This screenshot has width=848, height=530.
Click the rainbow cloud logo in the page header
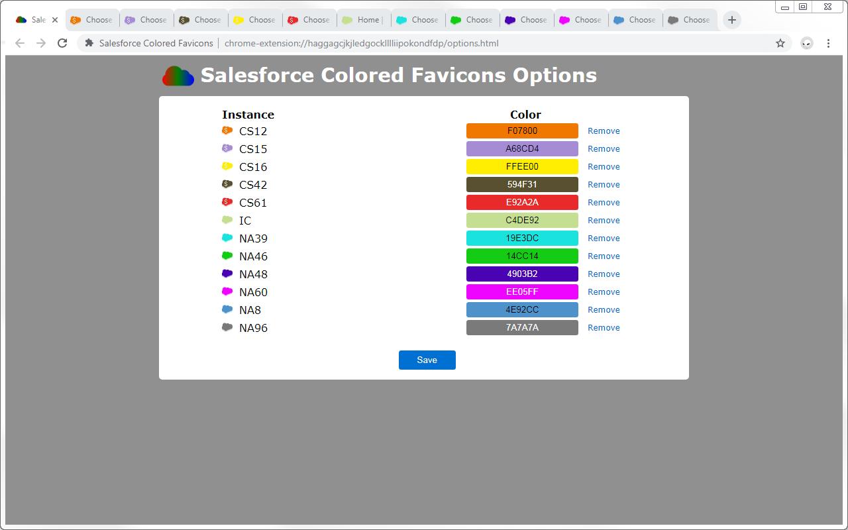click(x=177, y=75)
